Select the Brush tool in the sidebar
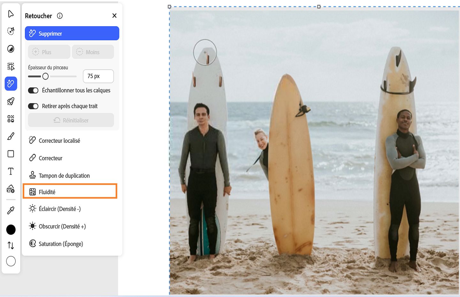This screenshot has width=460, height=297. 11,136
